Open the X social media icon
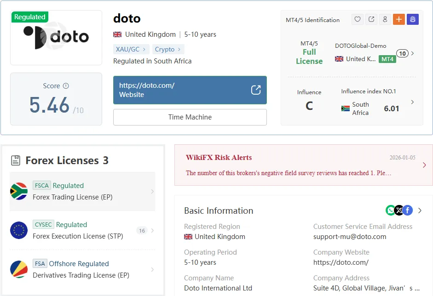 coord(399,211)
